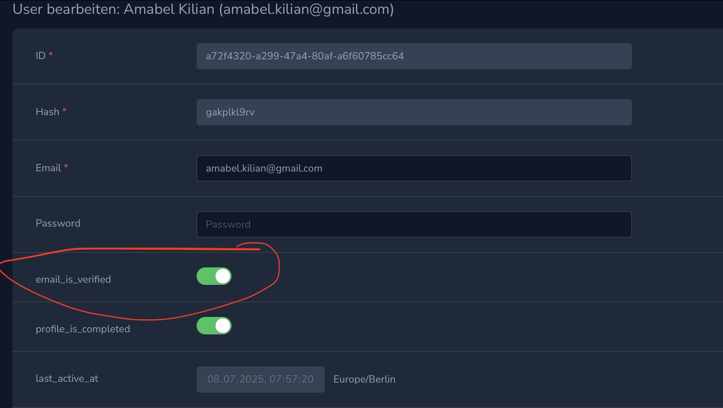Disable the email_is_verified toggle
The height and width of the screenshot is (408, 723).
[x=214, y=276]
